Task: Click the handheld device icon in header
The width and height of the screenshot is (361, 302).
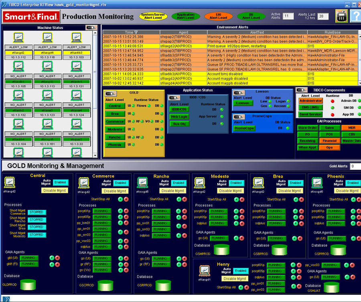Action: (342, 16)
